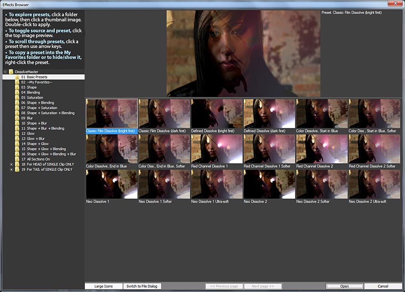The height and width of the screenshot is (292, 405).
Task: Click Switch to File Dialog button
Action: [142, 286]
